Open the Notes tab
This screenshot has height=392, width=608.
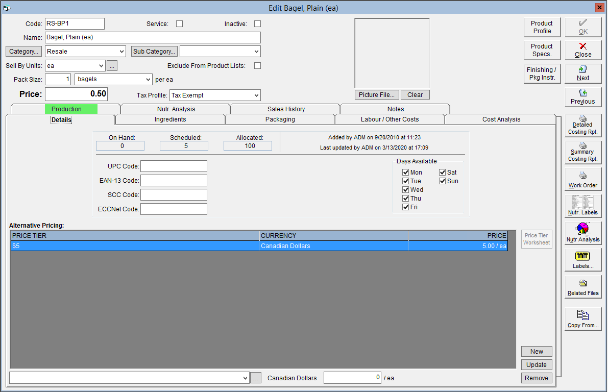click(x=396, y=109)
